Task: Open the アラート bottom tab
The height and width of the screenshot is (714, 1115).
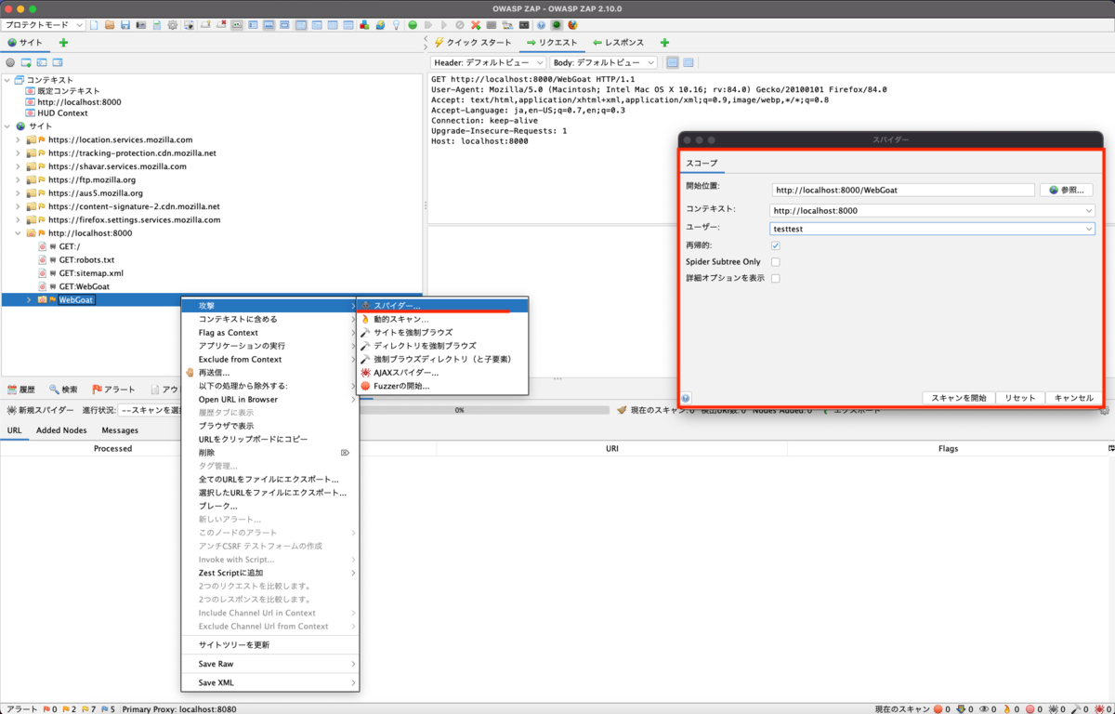Action: point(113,390)
